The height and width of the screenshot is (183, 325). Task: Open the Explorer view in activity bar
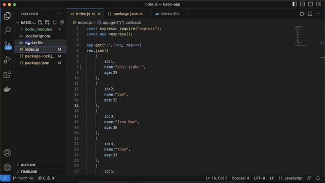[x=7, y=16]
